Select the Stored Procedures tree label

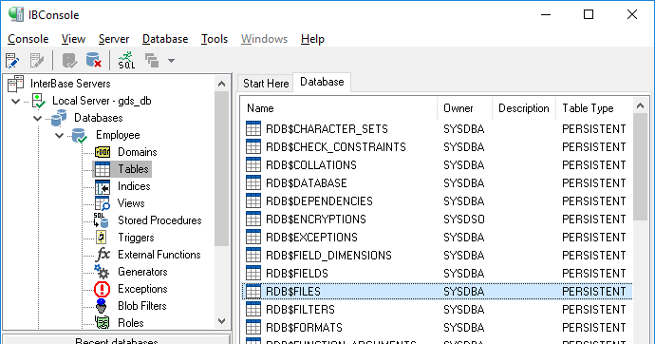tap(159, 220)
